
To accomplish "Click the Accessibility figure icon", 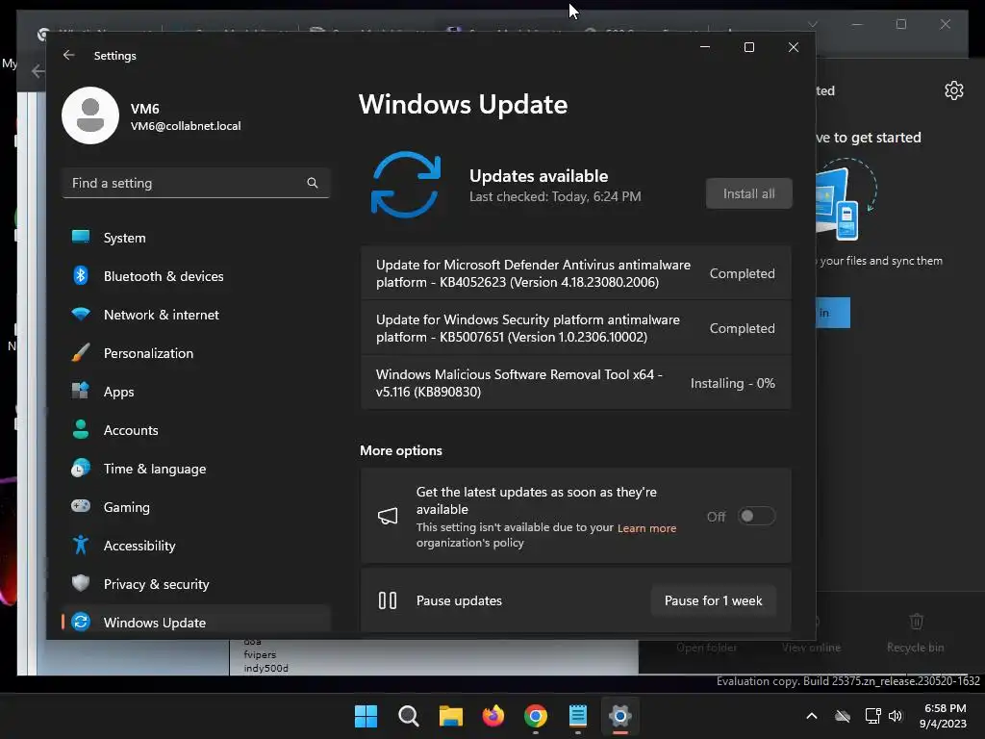I will point(81,545).
